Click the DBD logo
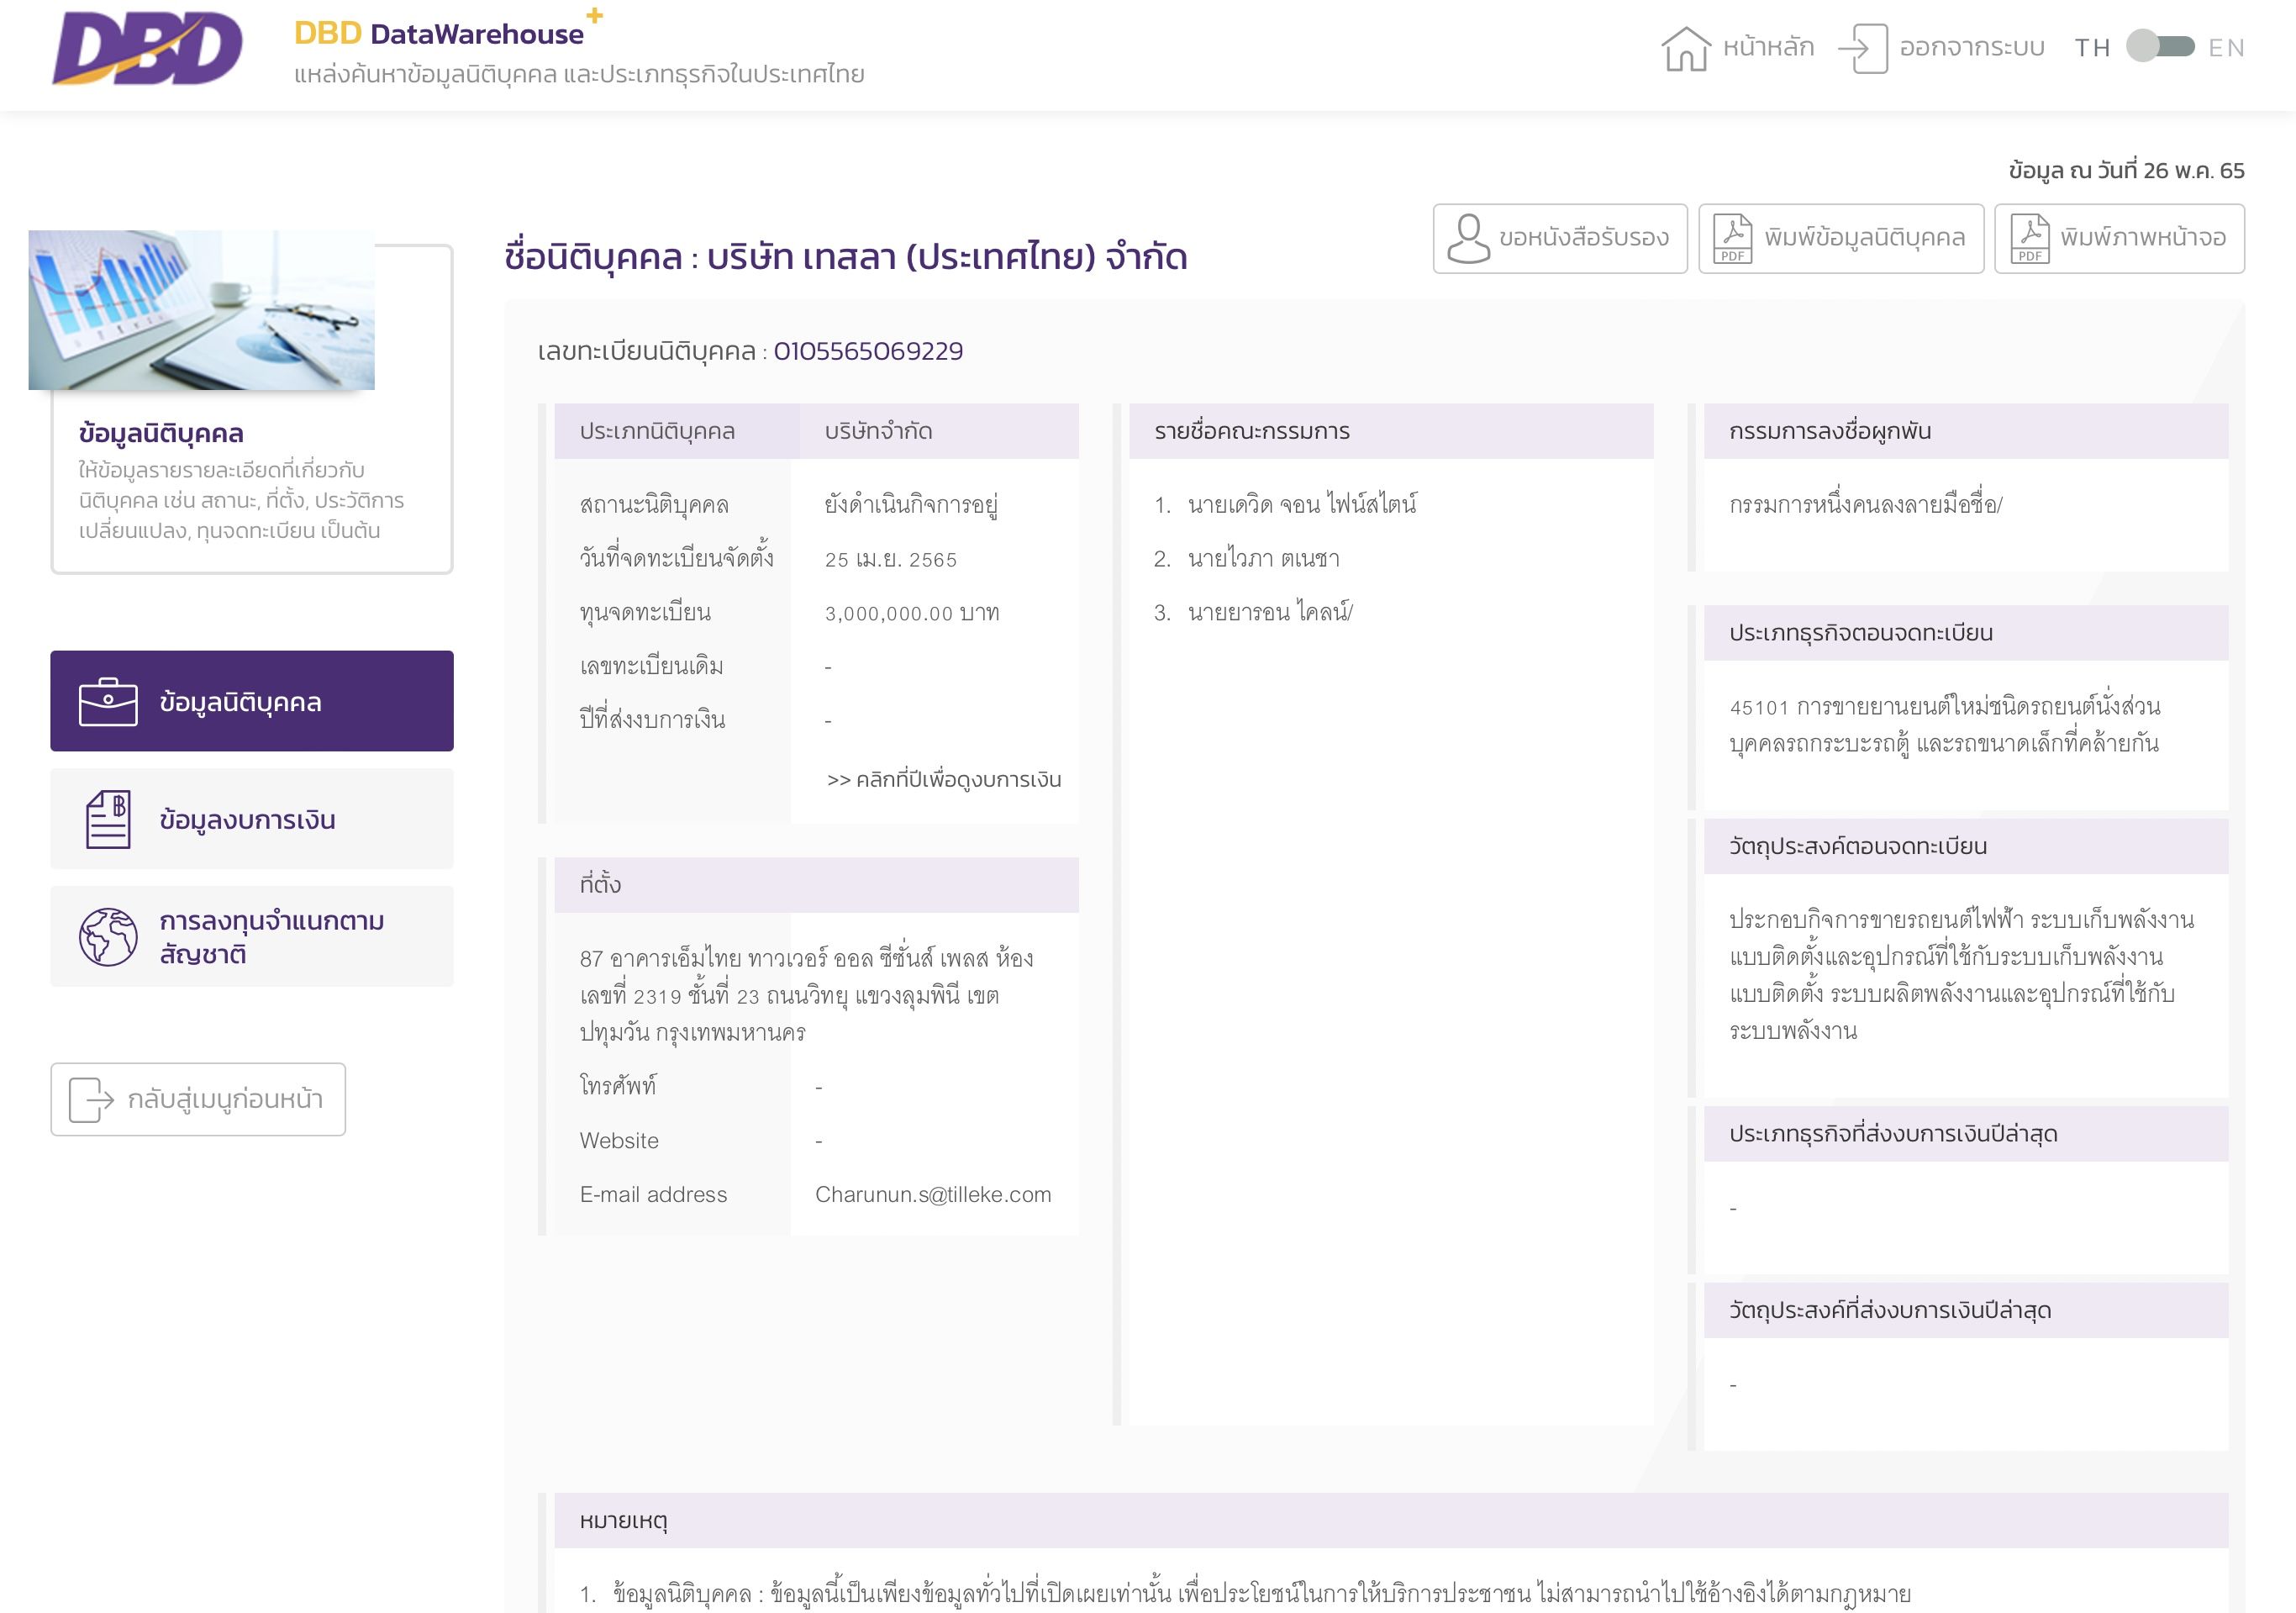The width and height of the screenshot is (2296, 1613). pos(147,48)
